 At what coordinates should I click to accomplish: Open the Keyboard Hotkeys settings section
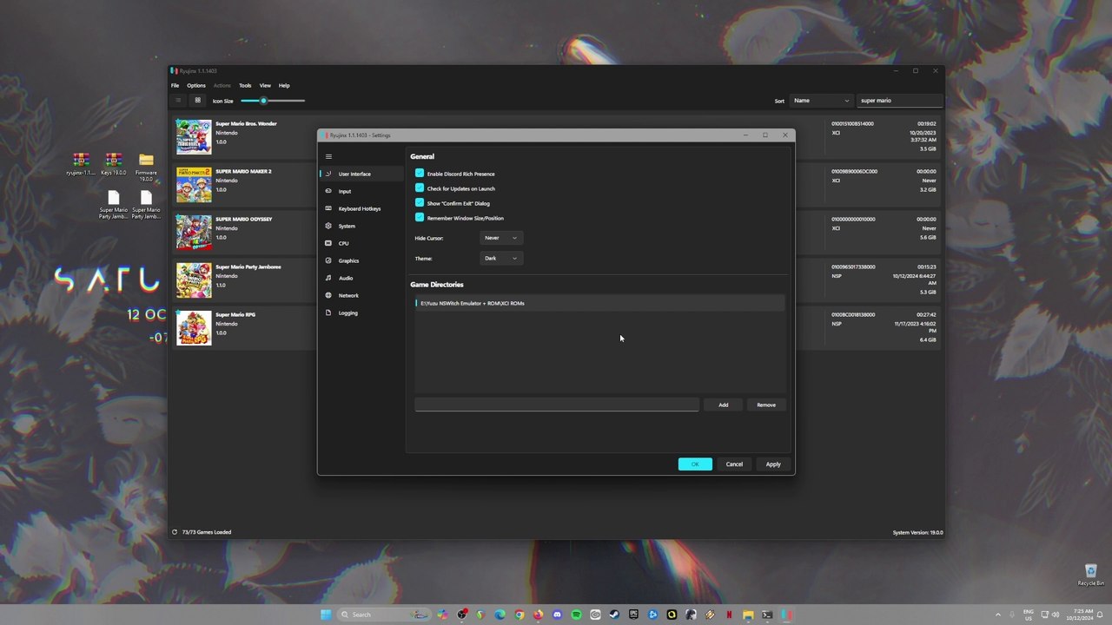[x=359, y=208]
